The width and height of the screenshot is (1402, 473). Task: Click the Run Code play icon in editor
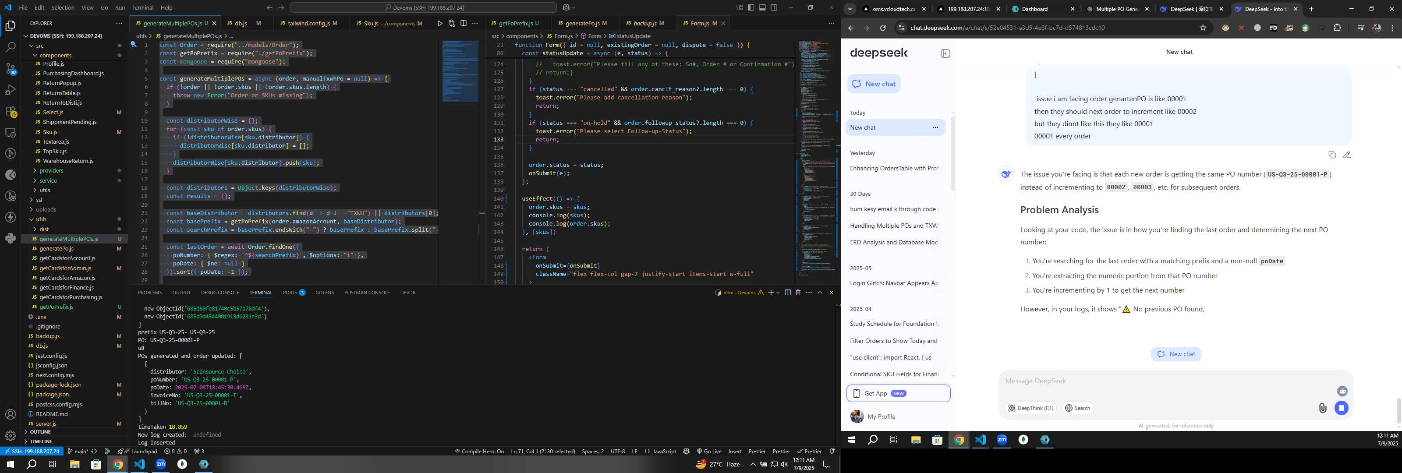440,23
